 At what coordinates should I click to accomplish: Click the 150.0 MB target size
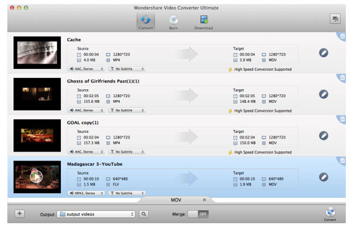[248, 143]
